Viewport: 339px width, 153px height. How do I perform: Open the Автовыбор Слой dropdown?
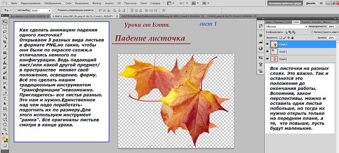41,10
